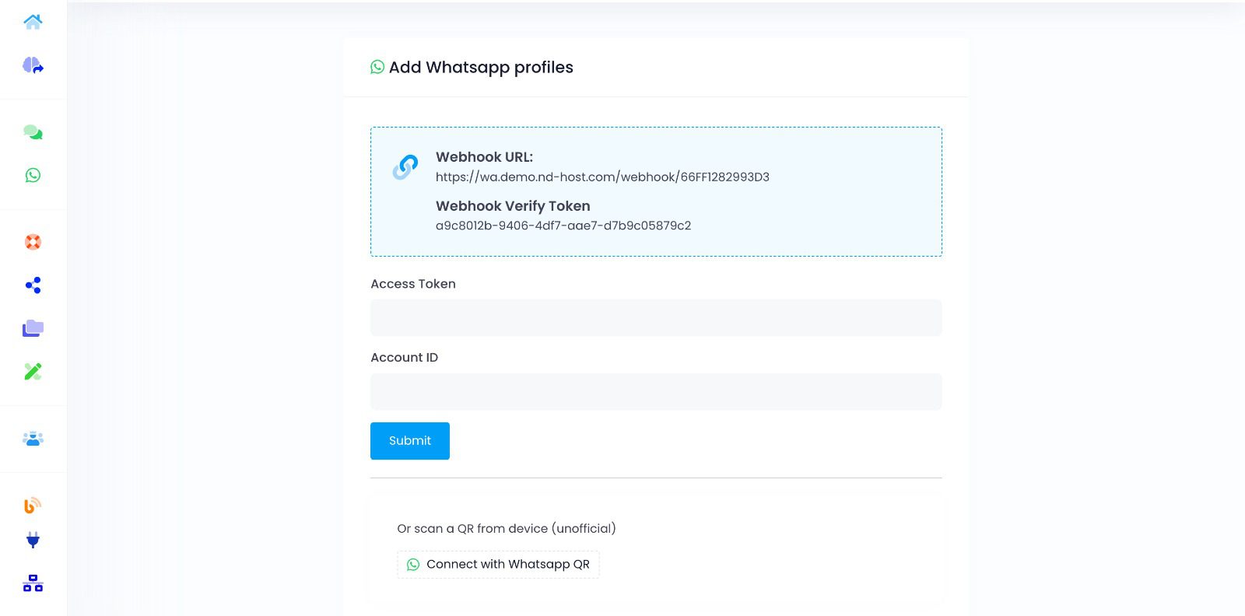Focus the Account ID text field
The width and height of the screenshot is (1245, 616).
click(x=656, y=392)
